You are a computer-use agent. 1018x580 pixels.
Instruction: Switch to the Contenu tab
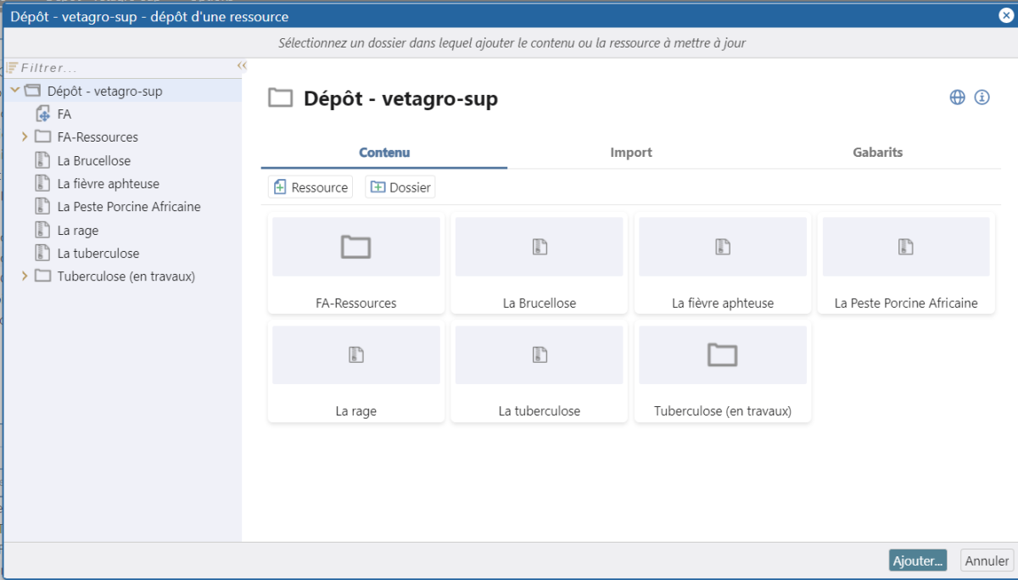point(384,153)
